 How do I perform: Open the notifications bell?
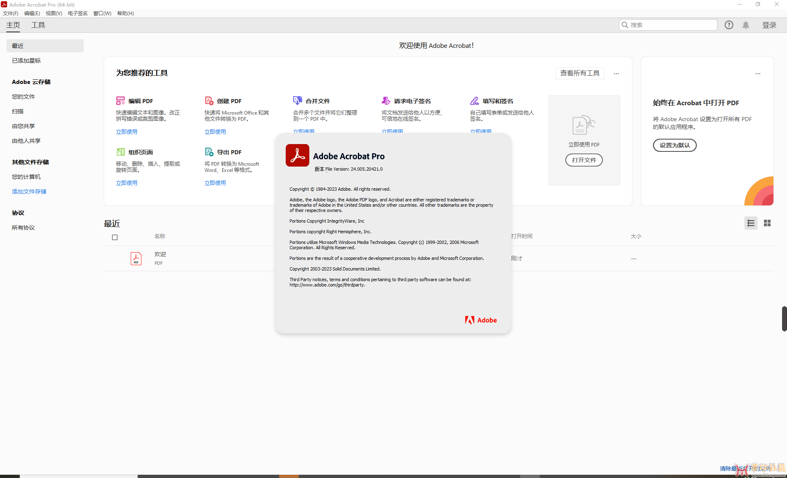coord(746,25)
